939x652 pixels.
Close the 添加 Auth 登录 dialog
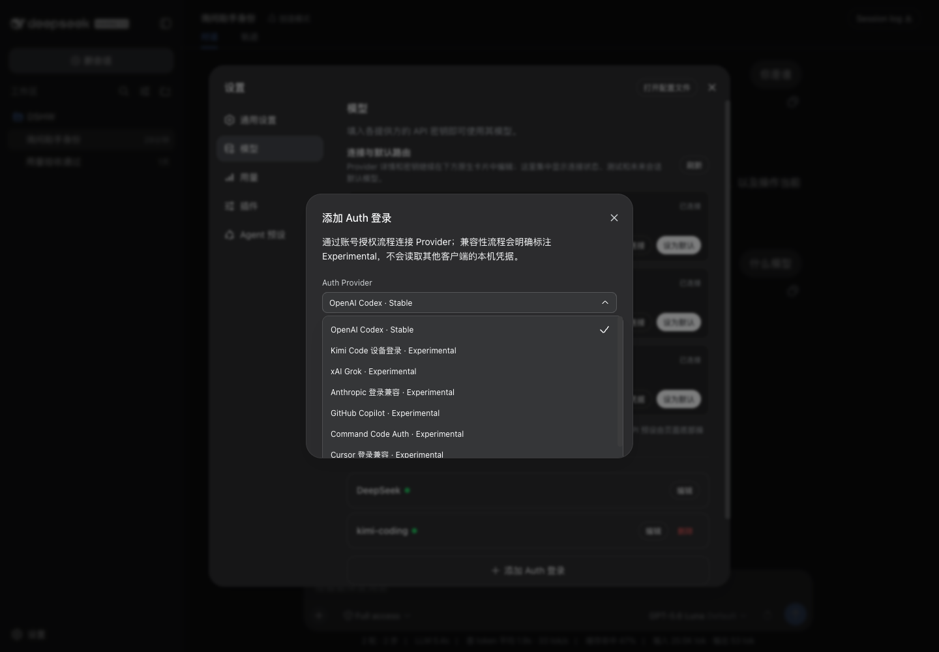tap(614, 218)
